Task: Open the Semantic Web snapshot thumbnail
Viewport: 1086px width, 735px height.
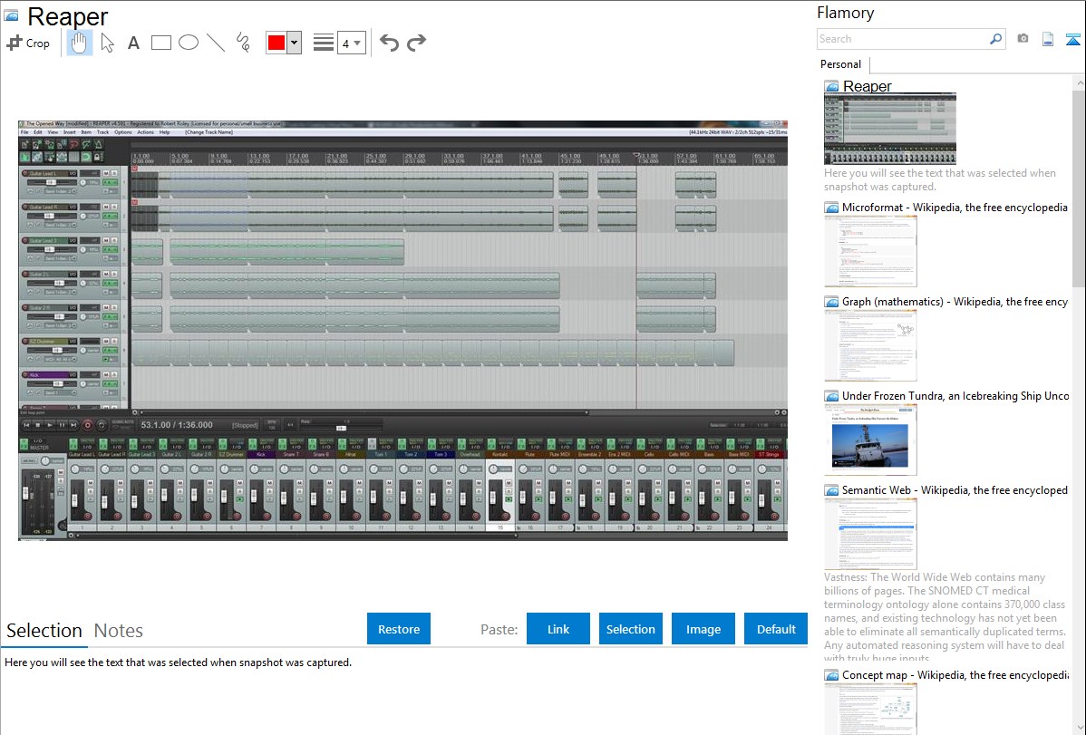Action: click(x=870, y=534)
